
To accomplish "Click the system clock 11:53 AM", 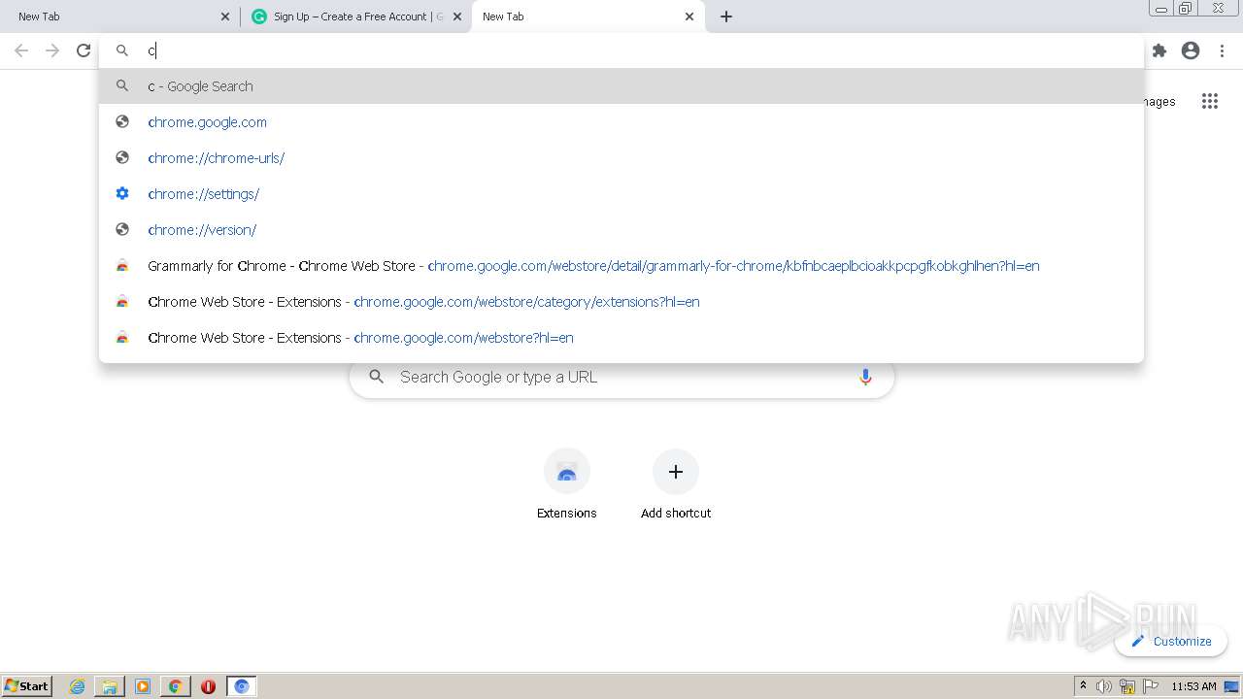I will pyautogui.click(x=1193, y=686).
